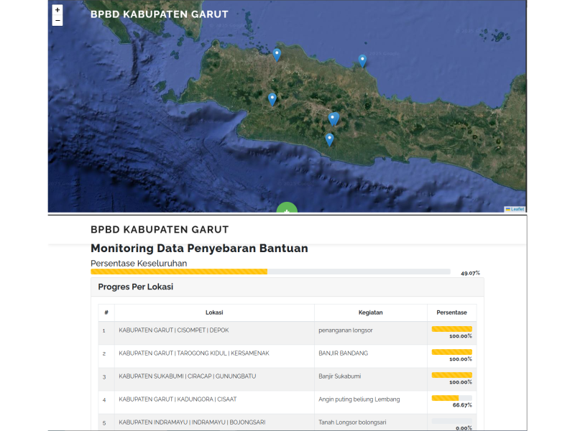Open the Sukabumi Ciracap Gunungbatu location link

click(x=187, y=376)
